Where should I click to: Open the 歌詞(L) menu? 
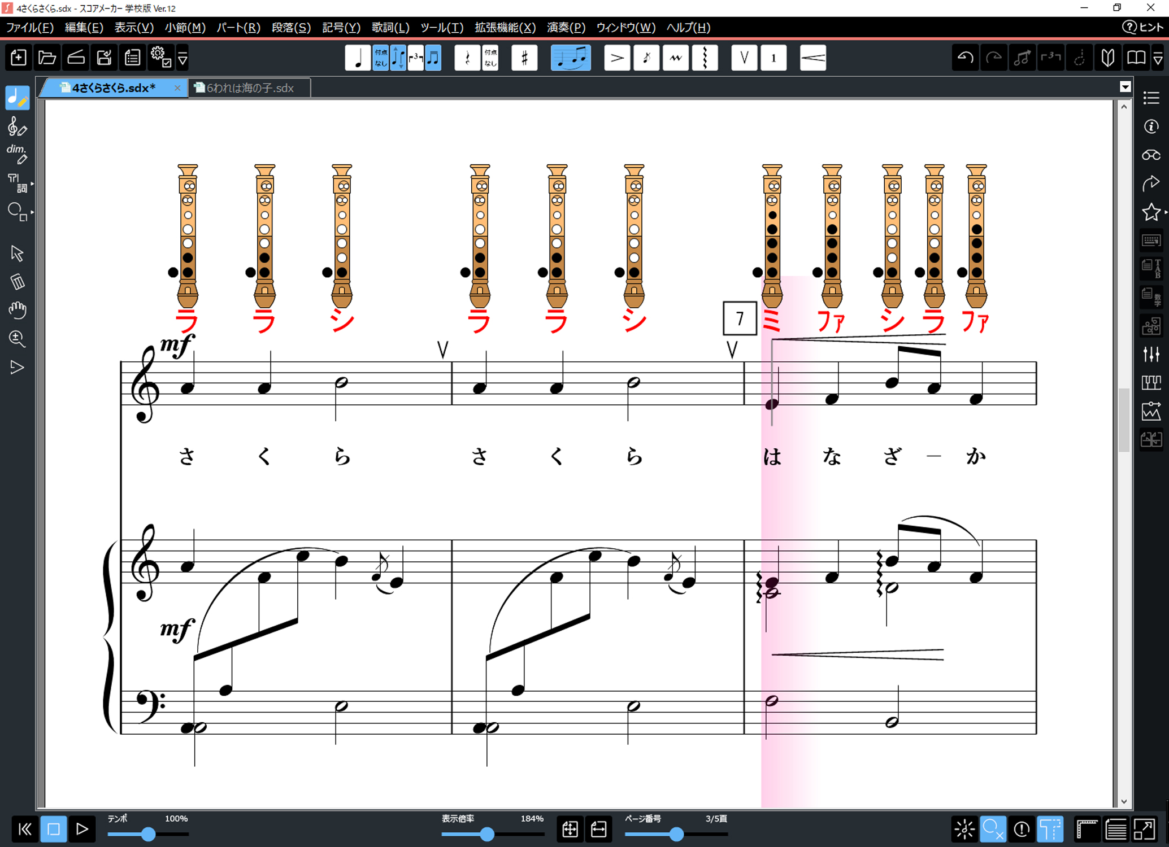pos(390,27)
